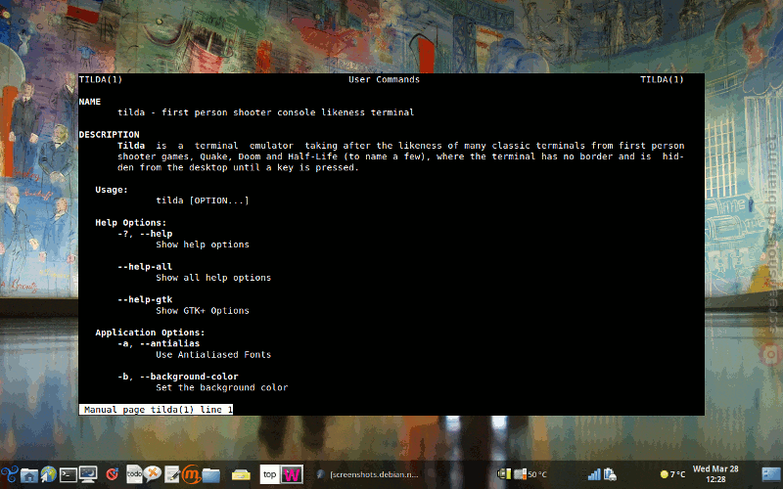Click the 'top' launcher button
Viewport: 783px width, 489px height.
tap(270, 474)
